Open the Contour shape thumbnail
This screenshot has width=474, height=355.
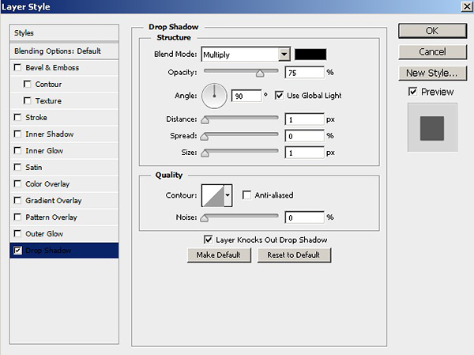(213, 195)
